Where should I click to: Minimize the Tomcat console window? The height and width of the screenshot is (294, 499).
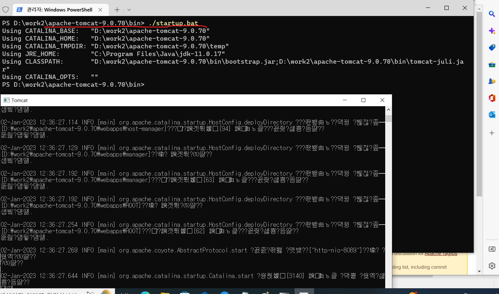point(345,100)
